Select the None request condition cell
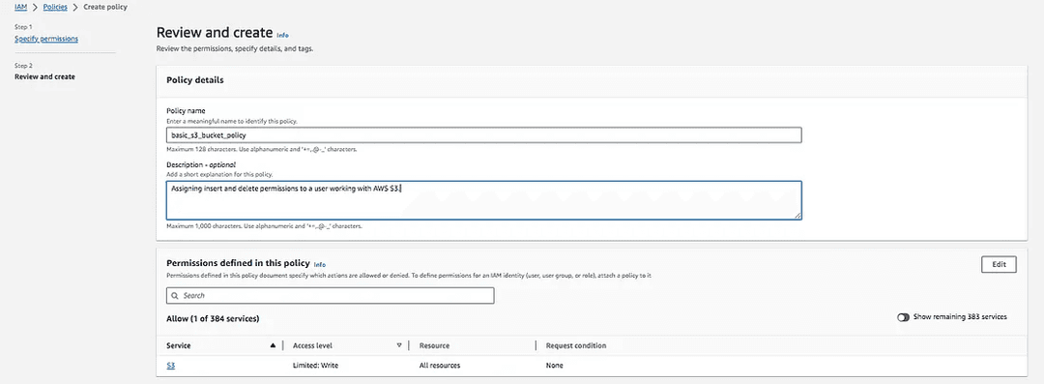 click(x=555, y=366)
